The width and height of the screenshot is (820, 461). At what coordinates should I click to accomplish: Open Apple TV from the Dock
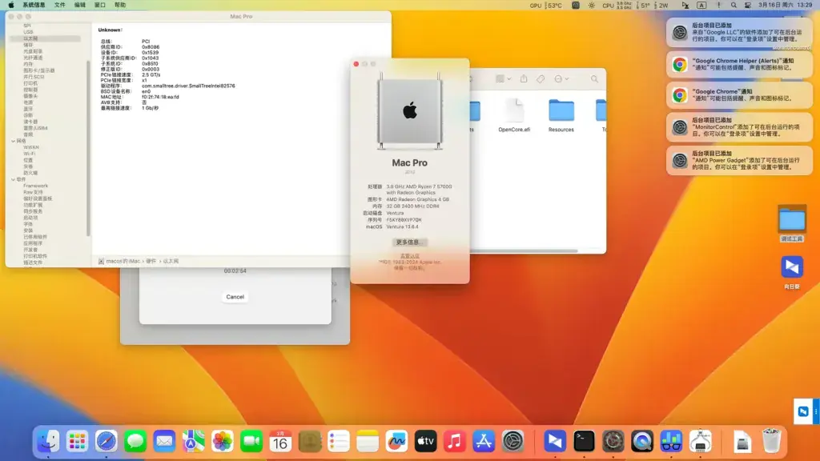(x=426, y=442)
